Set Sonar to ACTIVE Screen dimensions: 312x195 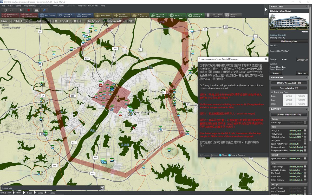tap(289, 100)
